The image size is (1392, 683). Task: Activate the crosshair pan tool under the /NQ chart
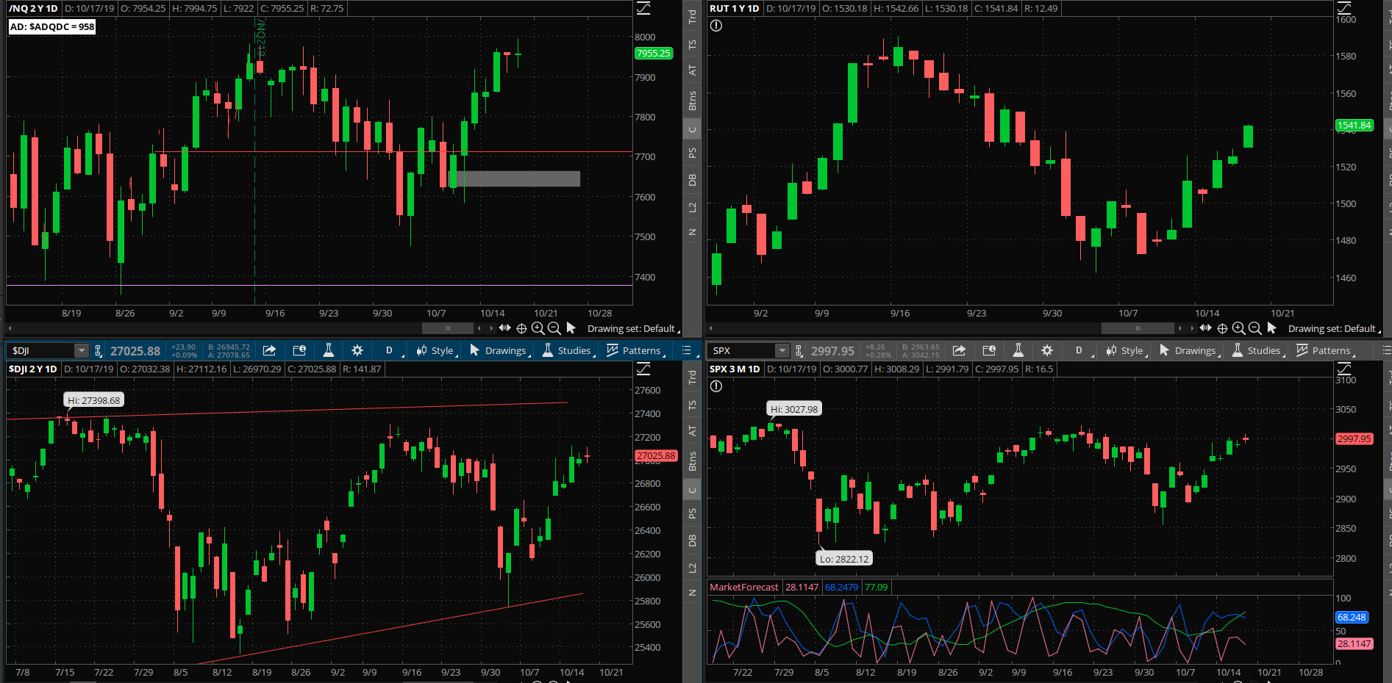coord(521,328)
